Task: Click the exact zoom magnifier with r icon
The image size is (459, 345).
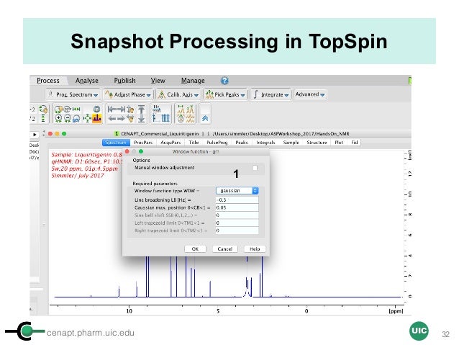Action: pyautogui.click(x=68, y=109)
